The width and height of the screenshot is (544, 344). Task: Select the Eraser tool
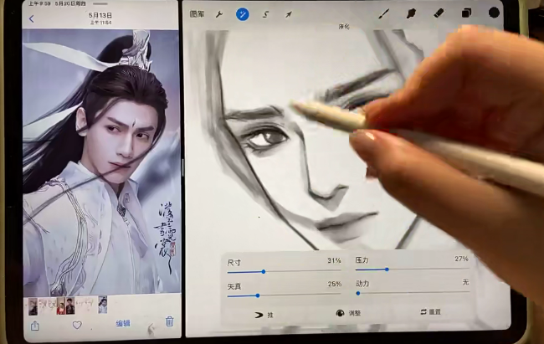[x=439, y=13]
